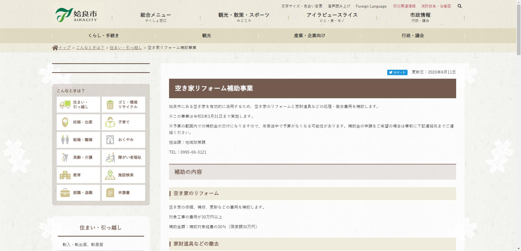Open the 産業・企業向け section

[309, 35]
